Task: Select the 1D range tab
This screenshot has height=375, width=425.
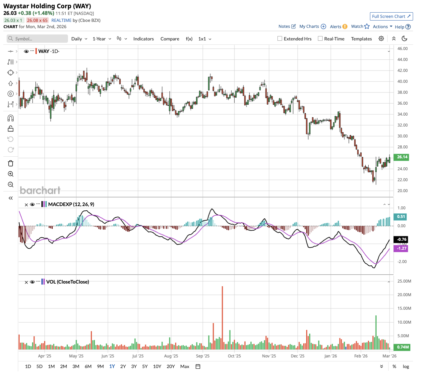Action: tap(28, 366)
